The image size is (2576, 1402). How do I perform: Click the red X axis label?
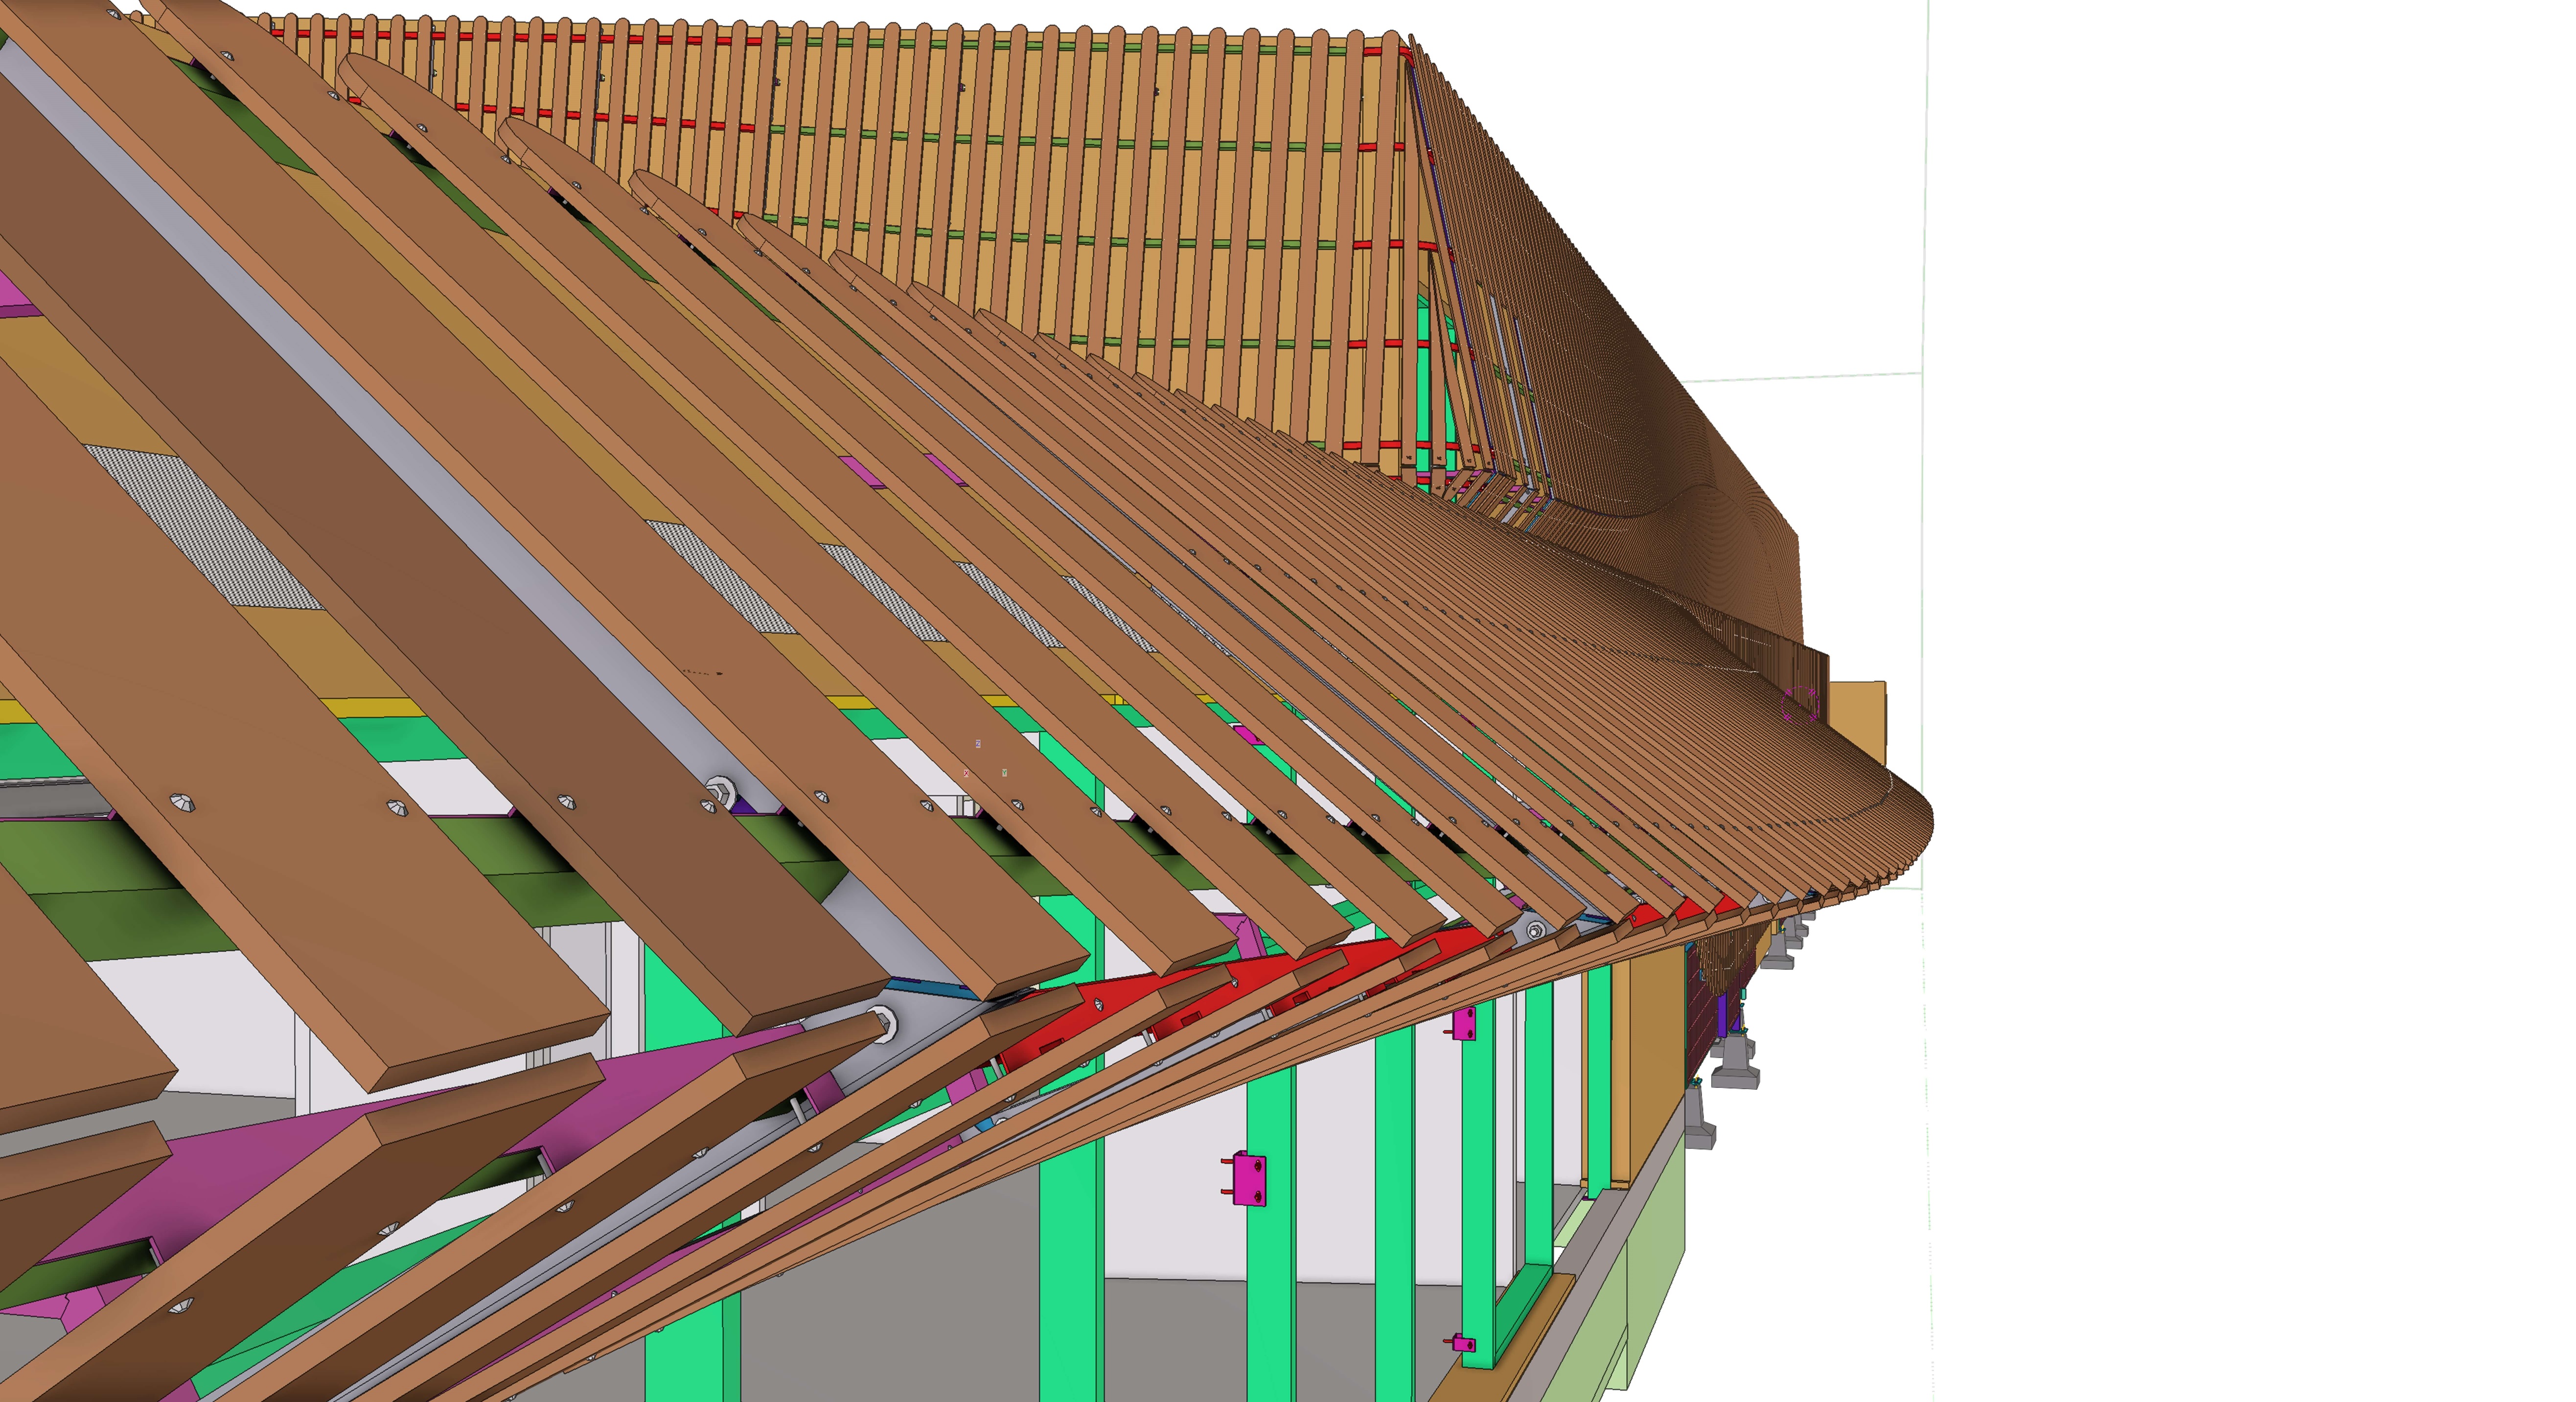click(x=966, y=773)
